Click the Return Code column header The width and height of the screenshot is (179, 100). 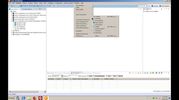tap(76, 79)
